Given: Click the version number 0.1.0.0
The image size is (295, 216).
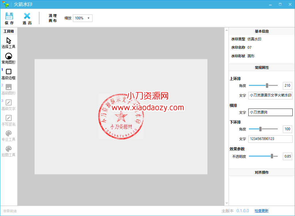Looking at the screenshot, I should pyautogui.click(x=243, y=211).
